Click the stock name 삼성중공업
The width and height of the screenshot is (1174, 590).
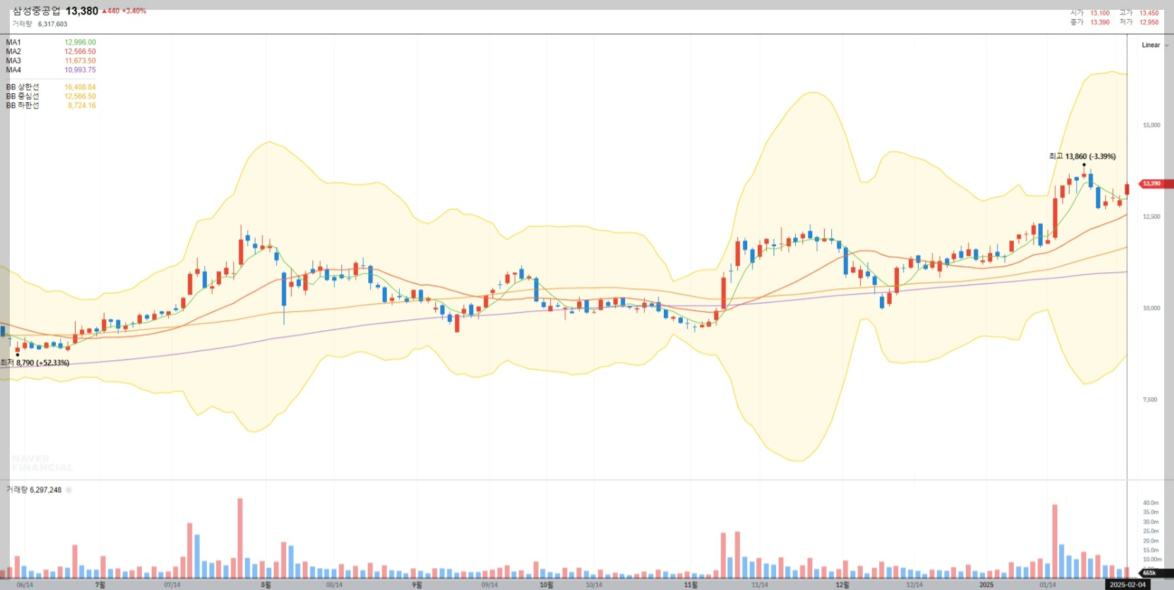coord(36,11)
